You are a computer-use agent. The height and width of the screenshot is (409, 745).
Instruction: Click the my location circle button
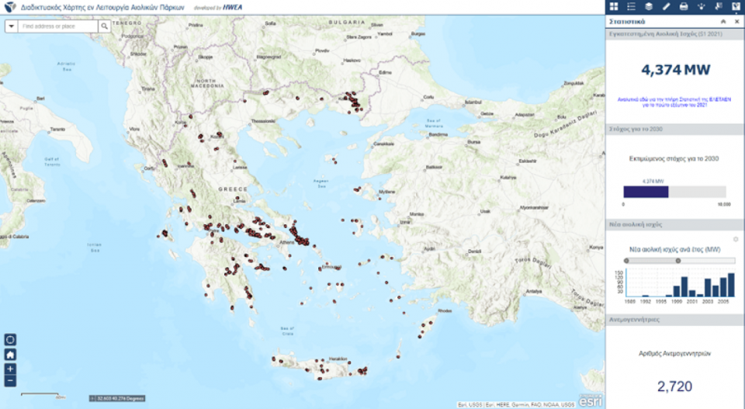[x=10, y=339]
